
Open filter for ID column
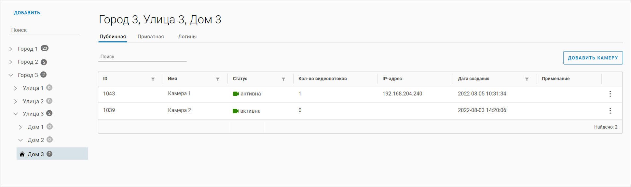(x=153, y=79)
